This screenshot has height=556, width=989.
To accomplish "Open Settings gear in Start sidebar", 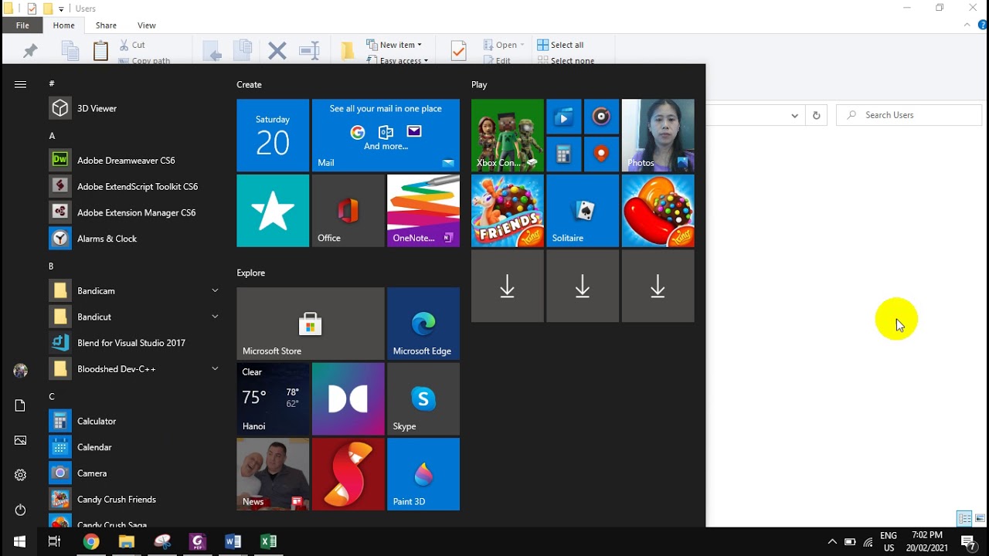I will coord(20,475).
